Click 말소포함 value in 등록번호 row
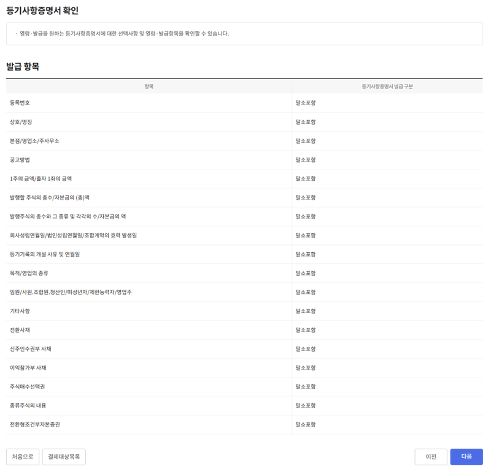 point(306,103)
